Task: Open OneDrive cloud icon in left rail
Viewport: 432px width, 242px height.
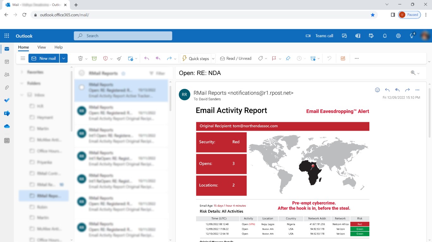Action: tap(7, 126)
